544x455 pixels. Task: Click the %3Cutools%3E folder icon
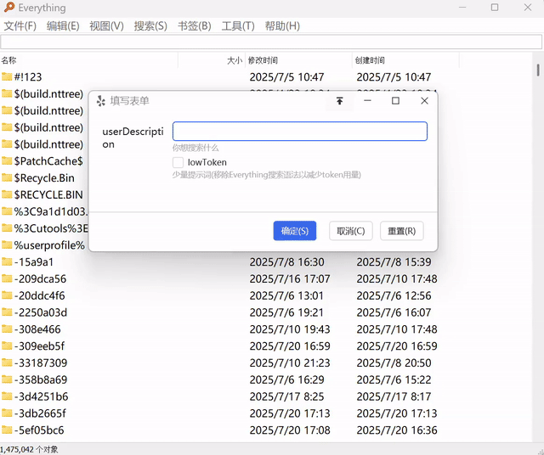point(7,228)
